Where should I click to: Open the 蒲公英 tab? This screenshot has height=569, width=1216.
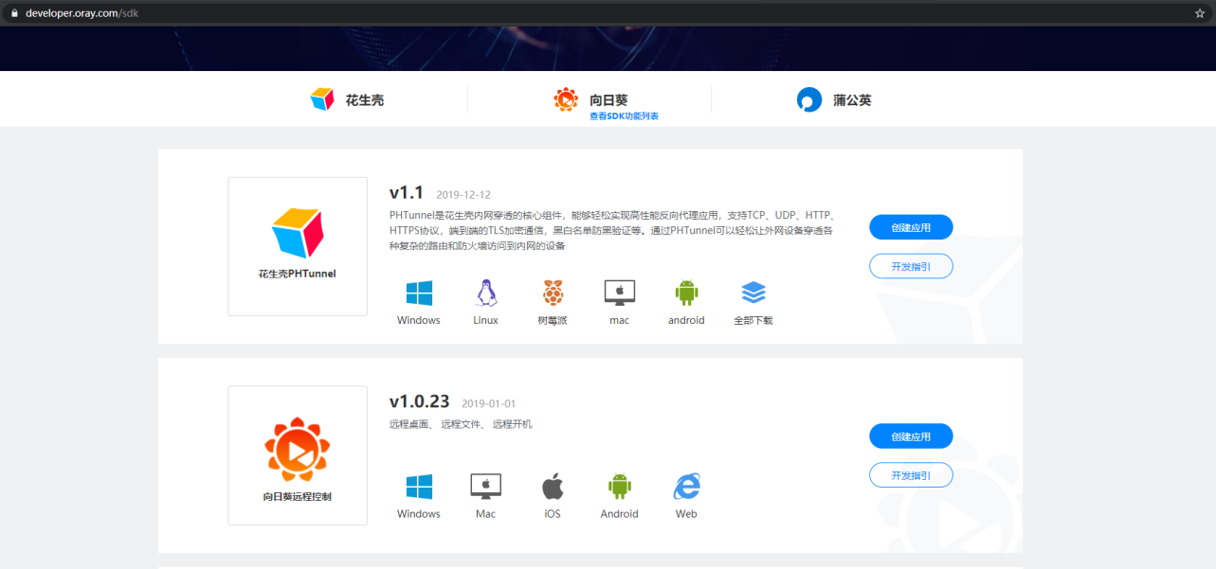[834, 99]
